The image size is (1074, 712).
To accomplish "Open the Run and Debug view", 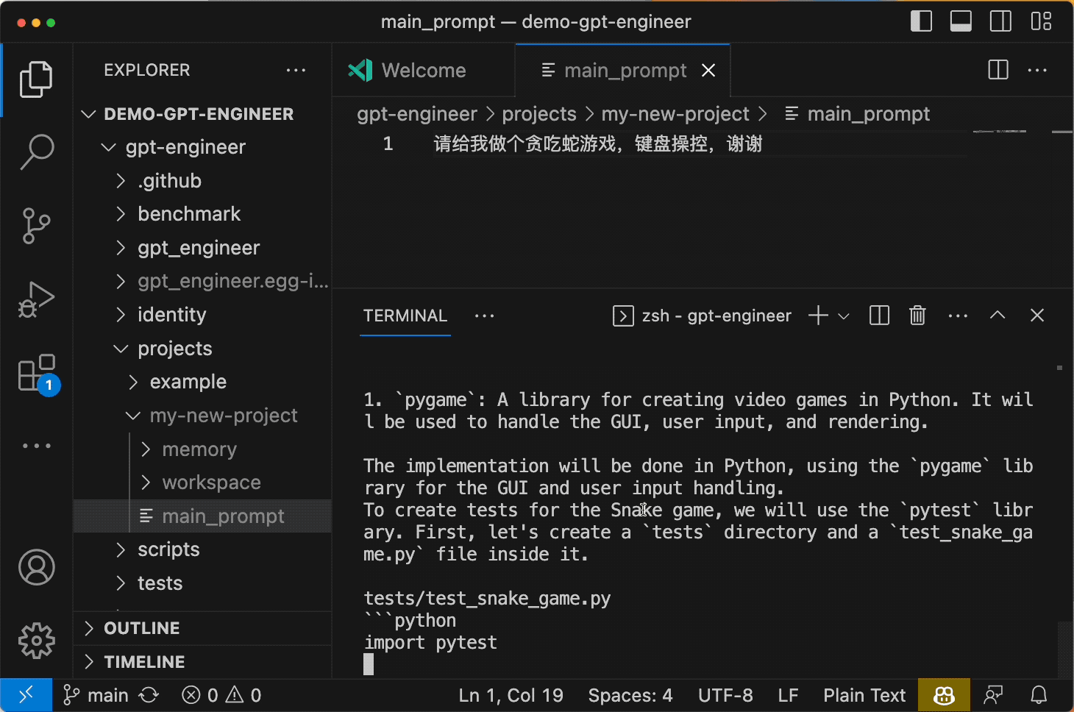I will [36, 299].
